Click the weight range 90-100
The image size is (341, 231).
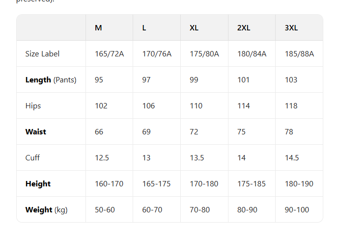click(297, 210)
